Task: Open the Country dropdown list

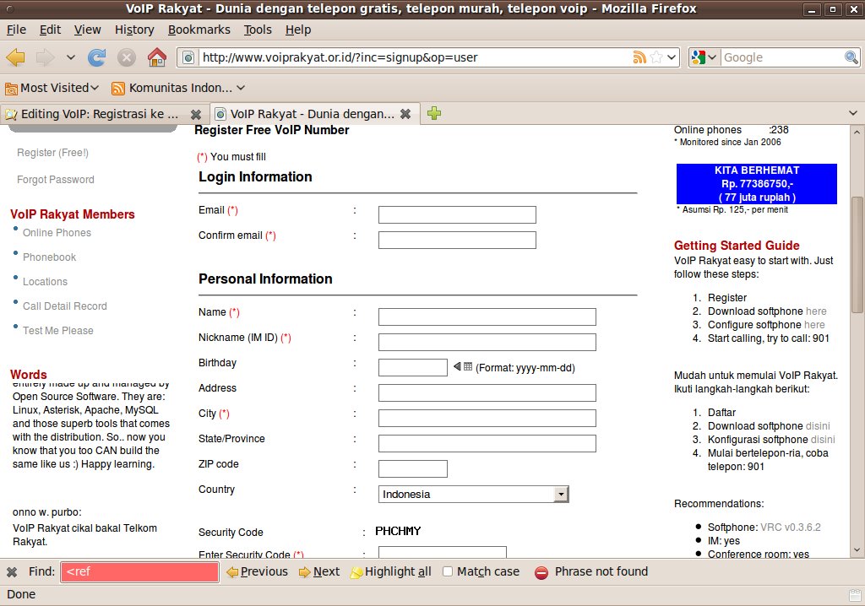Action: (560, 495)
